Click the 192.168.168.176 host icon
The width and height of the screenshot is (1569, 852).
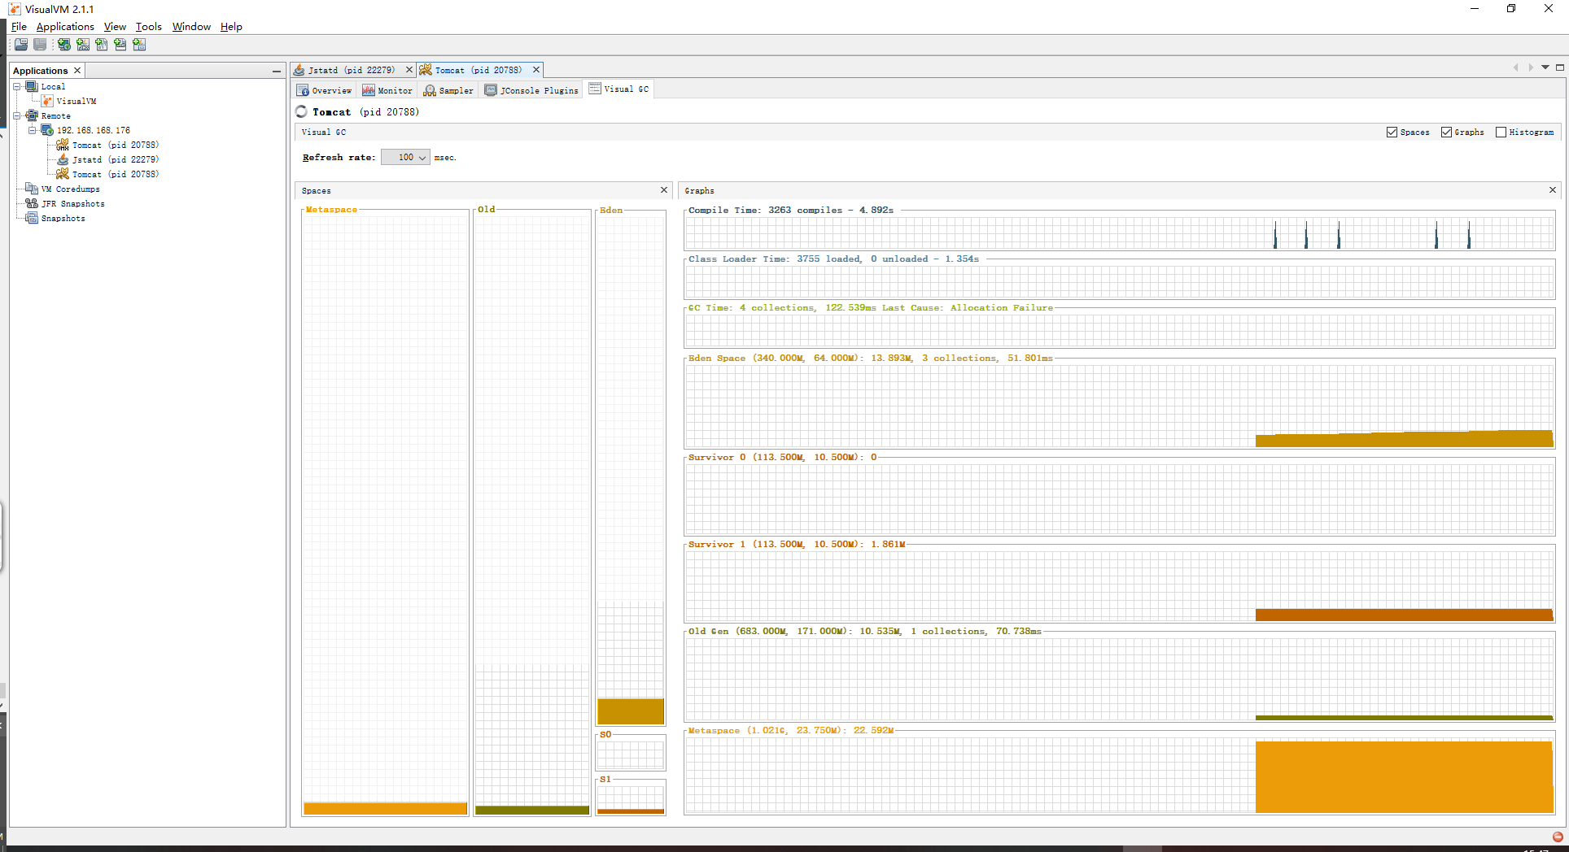click(47, 130)
